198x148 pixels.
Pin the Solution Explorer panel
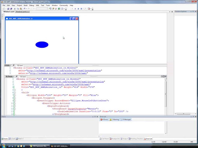pyautogui.click(x=193, y=11)
